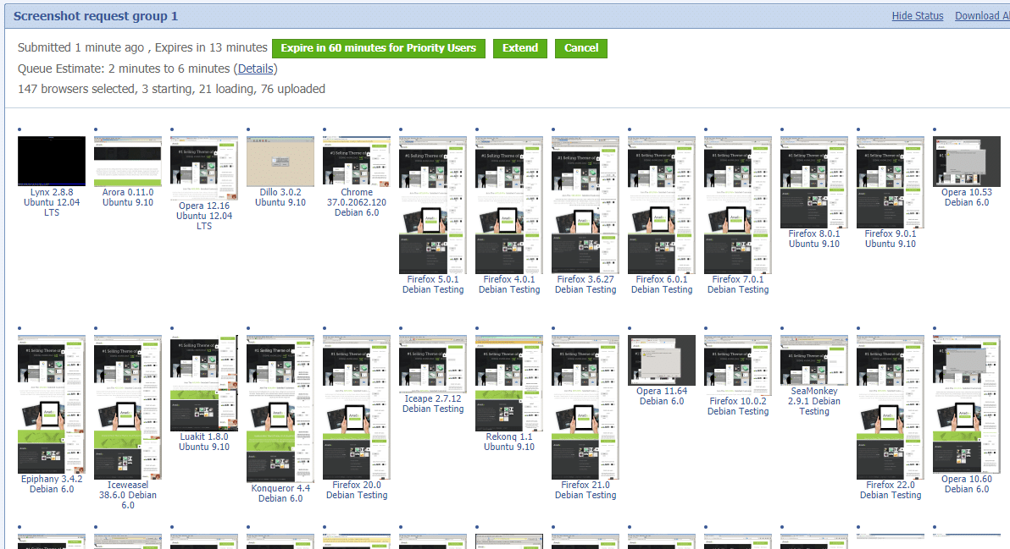Viewport: 1010px width, 549px height.
Task: Click the Firefox 22.0 Debian Testing label
Action: pyautogui.click(x=891, y=490)
